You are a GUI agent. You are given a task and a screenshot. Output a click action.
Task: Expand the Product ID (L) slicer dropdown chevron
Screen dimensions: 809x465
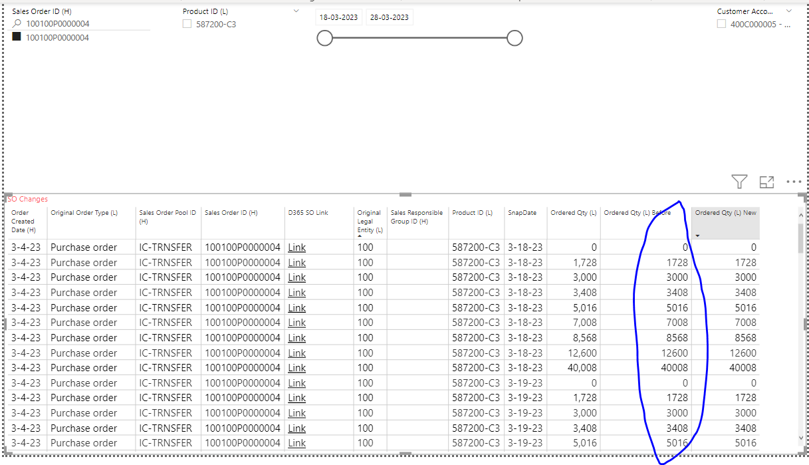296,11
